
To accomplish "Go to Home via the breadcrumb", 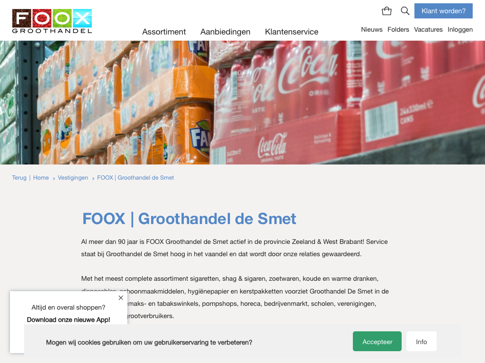I will 41,178.
